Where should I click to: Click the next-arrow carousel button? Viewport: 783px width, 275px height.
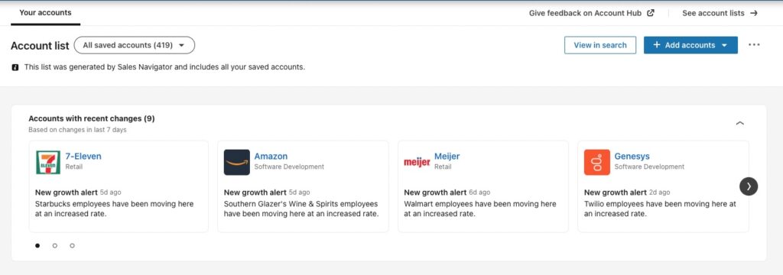point(749,186)
